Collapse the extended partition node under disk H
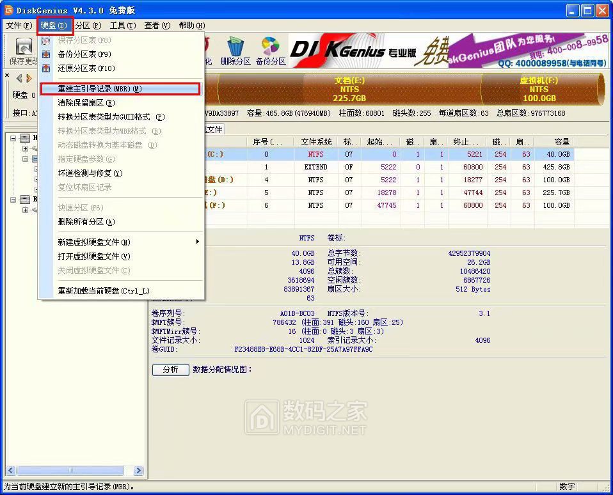The height and width of the screenshot is (495, 613). pos(26,159)
